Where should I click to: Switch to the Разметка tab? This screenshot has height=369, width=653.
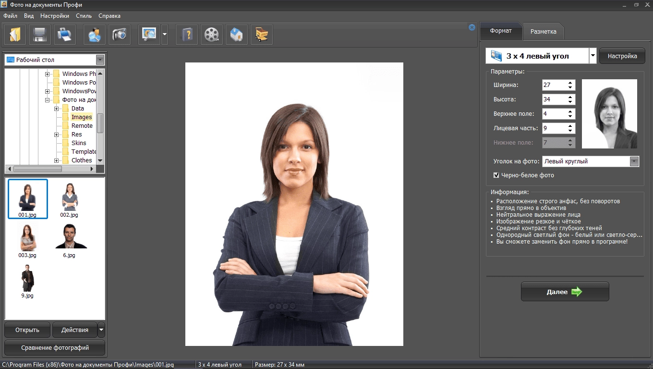[x=544, y=31]
